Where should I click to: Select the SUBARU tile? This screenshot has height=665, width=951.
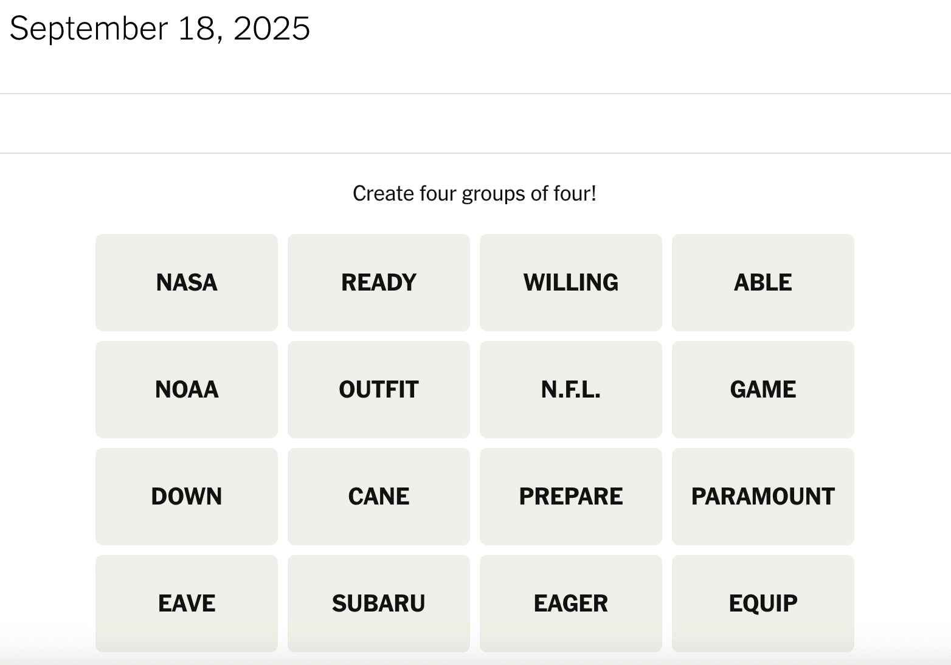coord(378,603)
